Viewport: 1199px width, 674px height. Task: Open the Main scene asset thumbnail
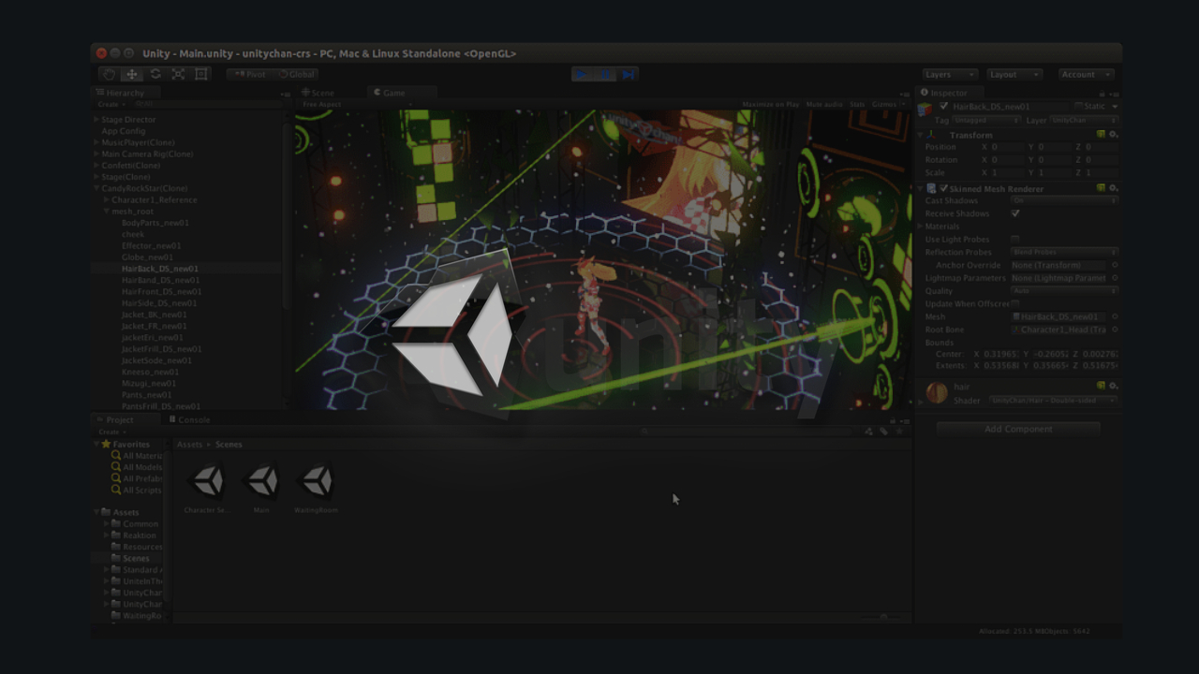[x=262, y=479]
